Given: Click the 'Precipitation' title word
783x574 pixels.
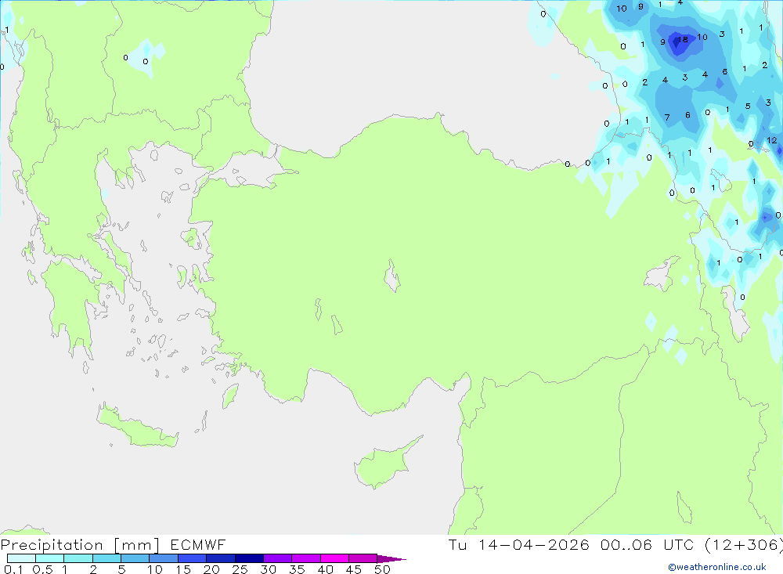Looking at the screenshot, I should click(52, 544).
